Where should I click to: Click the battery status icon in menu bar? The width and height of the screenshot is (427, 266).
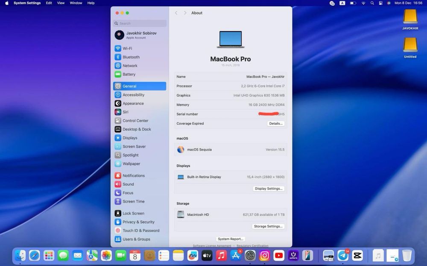point(353,3)
